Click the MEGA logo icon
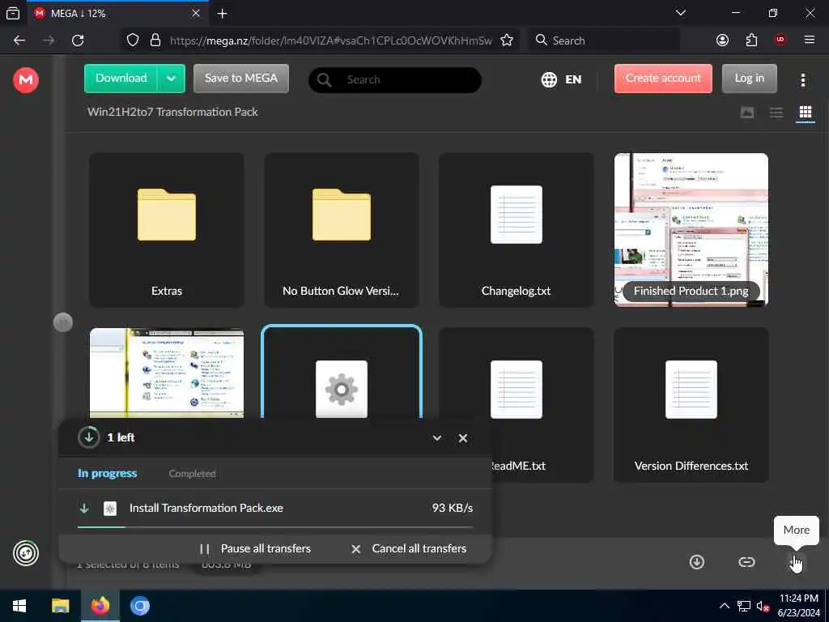Image resolution: width=829 pixels, height=622 pixels. click(x=25, y=80)
